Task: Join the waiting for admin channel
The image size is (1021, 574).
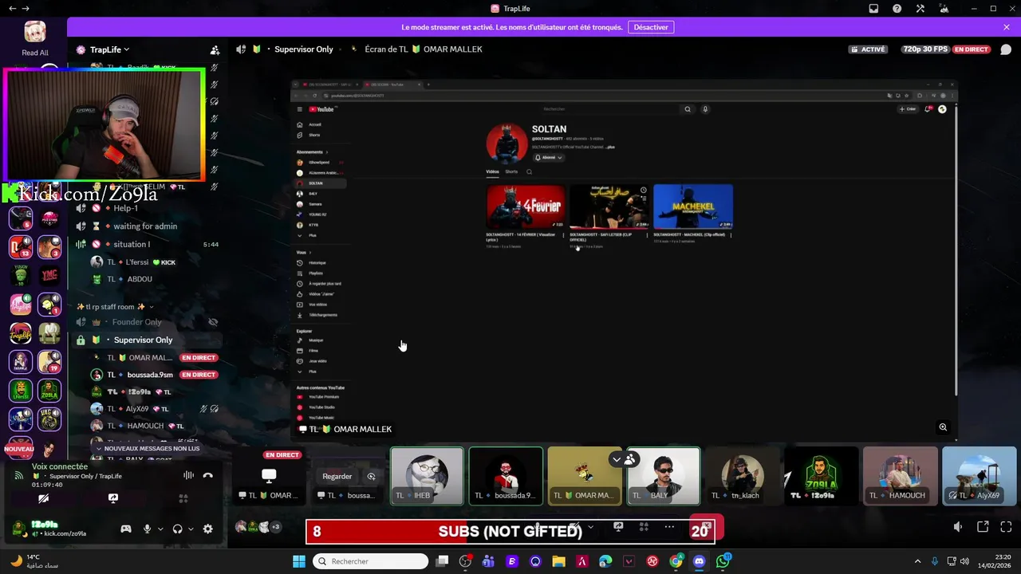Action: (x=145, y=226)
